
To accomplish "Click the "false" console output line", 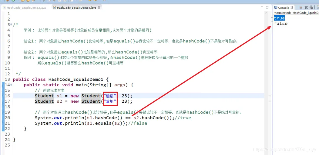I will (x=280, y=24).
